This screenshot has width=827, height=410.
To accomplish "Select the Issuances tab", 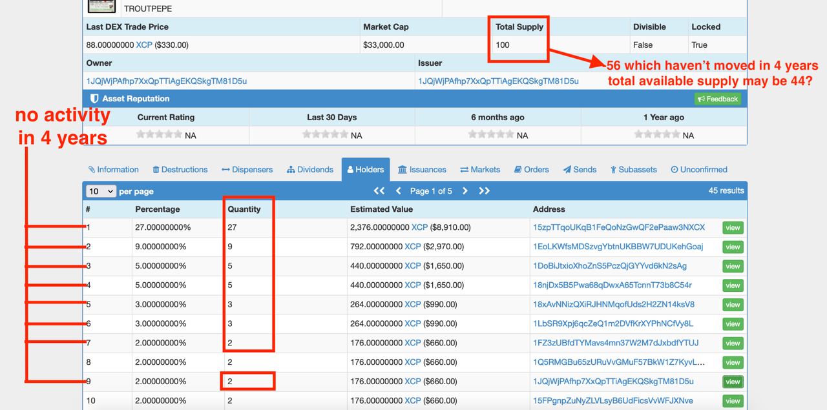I will click(x=422, y=170).
